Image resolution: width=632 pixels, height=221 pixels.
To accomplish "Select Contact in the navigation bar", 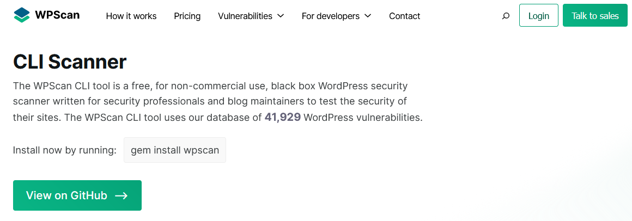I will pos(405,16).
